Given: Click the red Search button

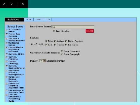Looking at the screenshot, I should [90, 31].
